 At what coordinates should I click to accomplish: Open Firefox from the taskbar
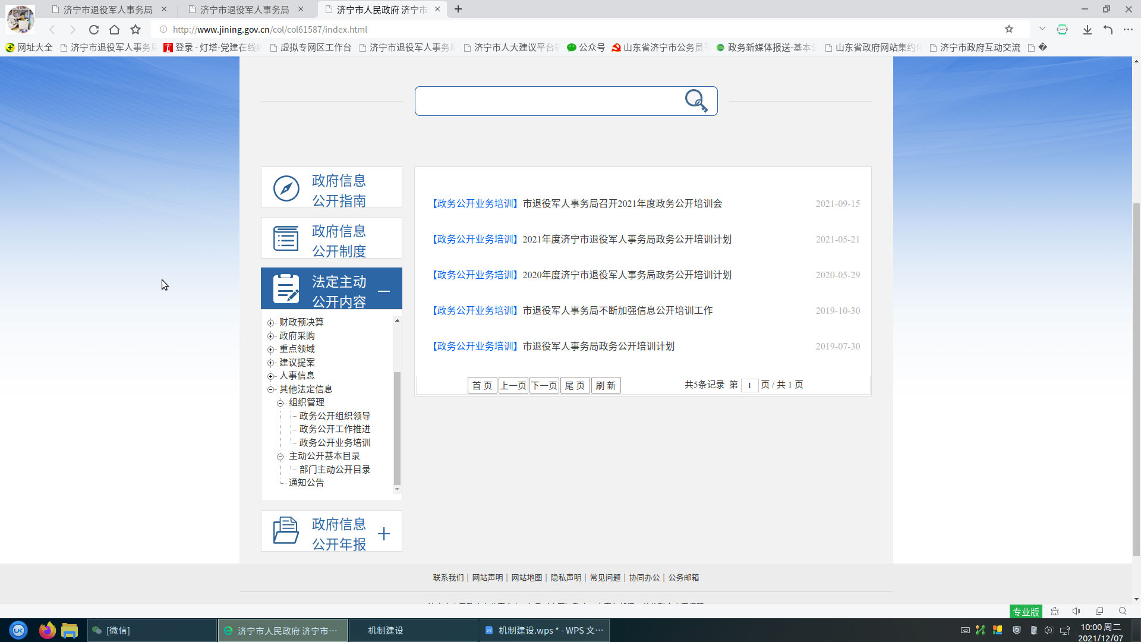pyautogui.click(x=47, y=630)
